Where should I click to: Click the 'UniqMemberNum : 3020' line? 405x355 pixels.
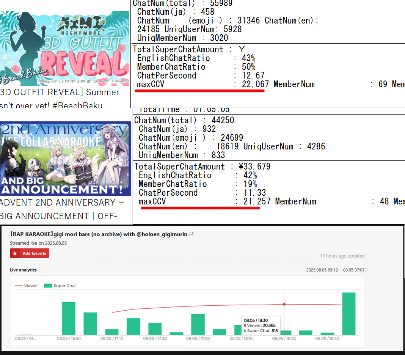coord(183,38)
